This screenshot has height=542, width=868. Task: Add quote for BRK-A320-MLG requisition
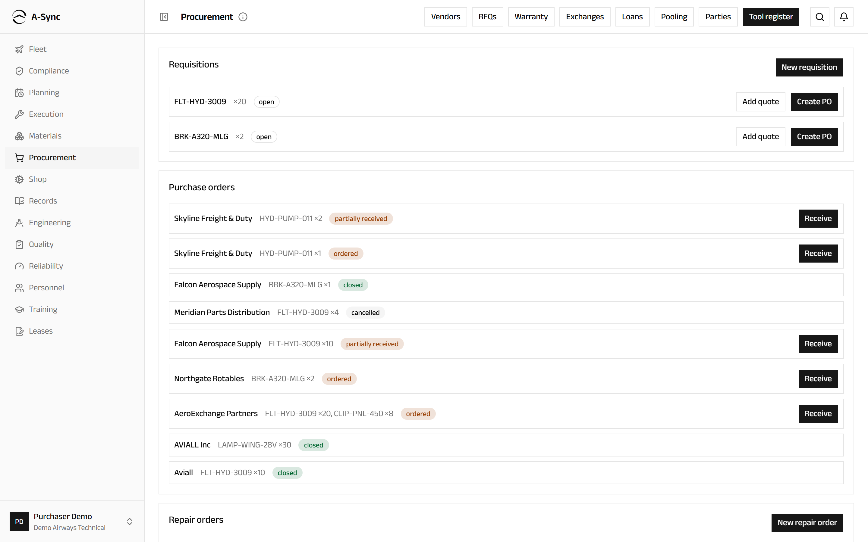760,137
